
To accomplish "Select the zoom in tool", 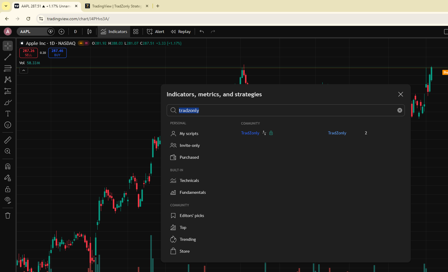I will click(x=8, y=151).
